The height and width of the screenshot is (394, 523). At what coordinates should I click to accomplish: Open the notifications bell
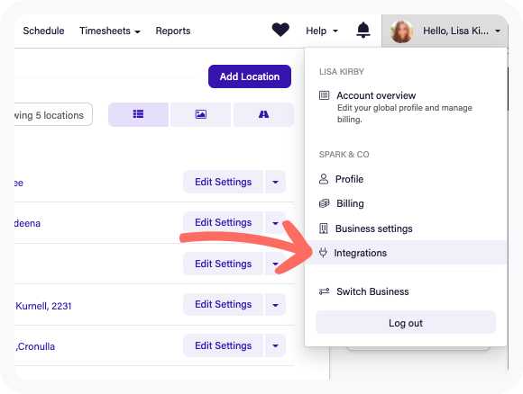click(x=363, y=31)
